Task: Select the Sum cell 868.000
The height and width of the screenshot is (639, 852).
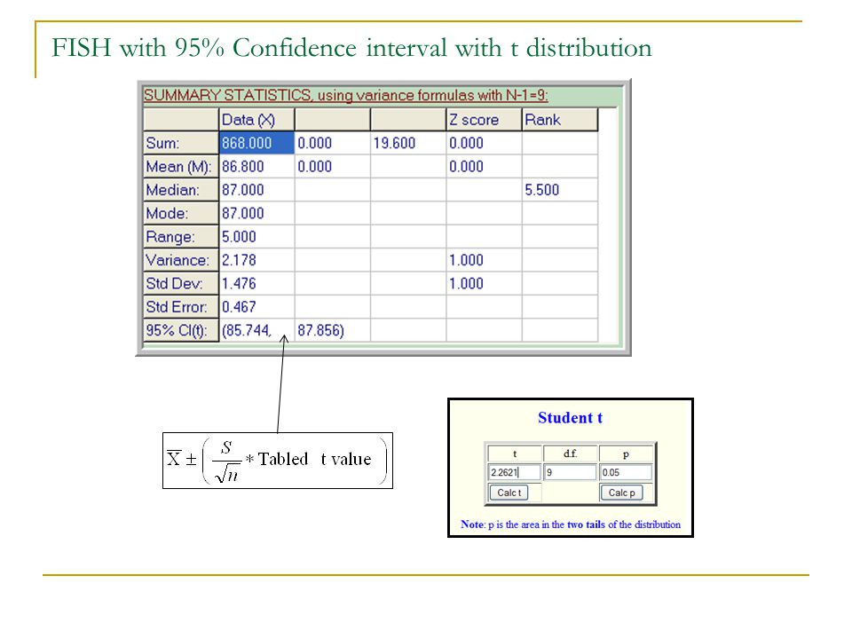Action: [256, 143]
